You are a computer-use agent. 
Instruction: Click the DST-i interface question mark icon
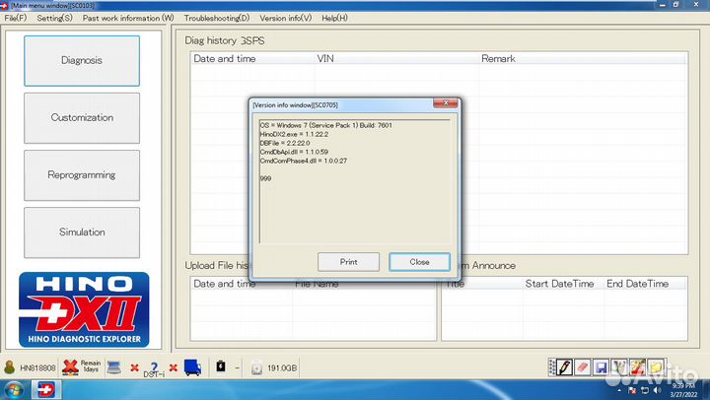153,367
